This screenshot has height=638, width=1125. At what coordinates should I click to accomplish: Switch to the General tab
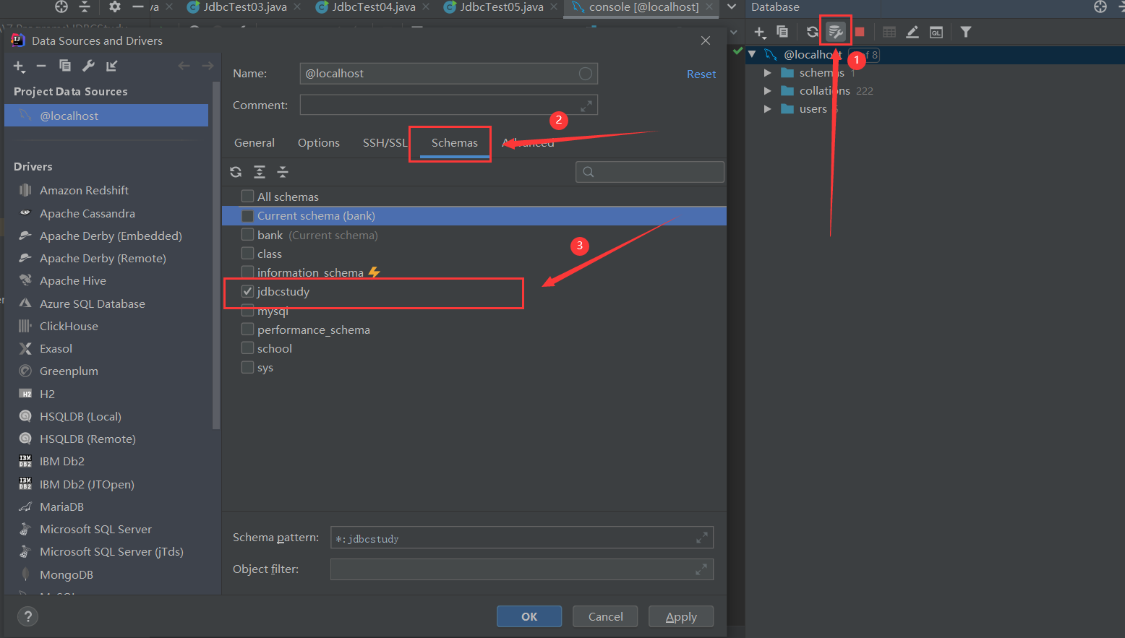(x=254, y=143)
